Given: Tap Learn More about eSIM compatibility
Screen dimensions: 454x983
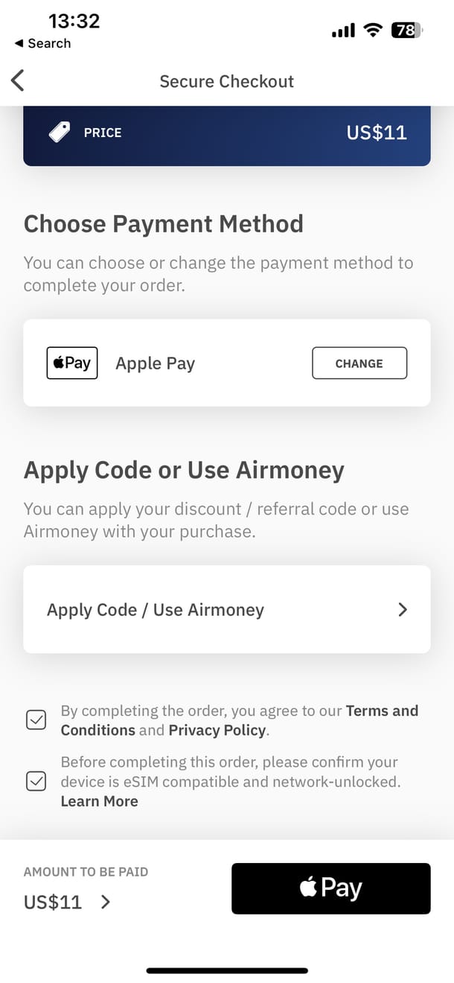Looking at the screenshot, I should coord(99,801).
